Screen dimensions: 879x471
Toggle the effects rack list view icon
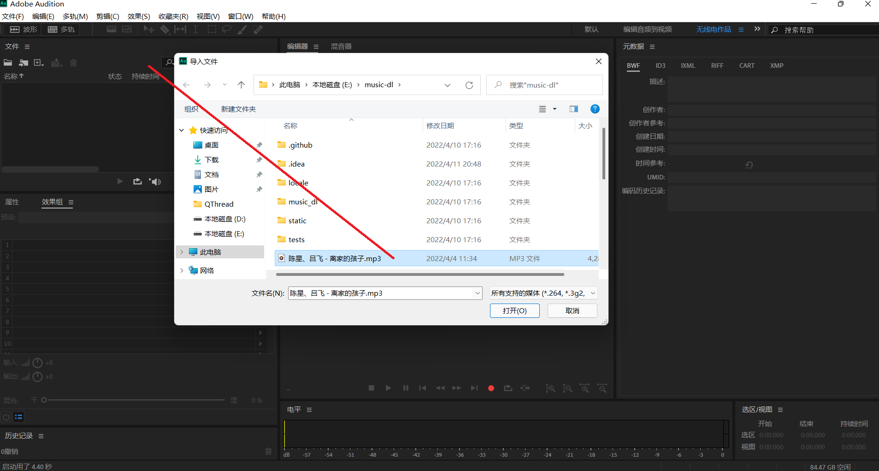click(x=18, y=417)
